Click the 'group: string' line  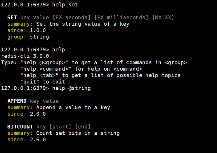(x=28, y=37)
